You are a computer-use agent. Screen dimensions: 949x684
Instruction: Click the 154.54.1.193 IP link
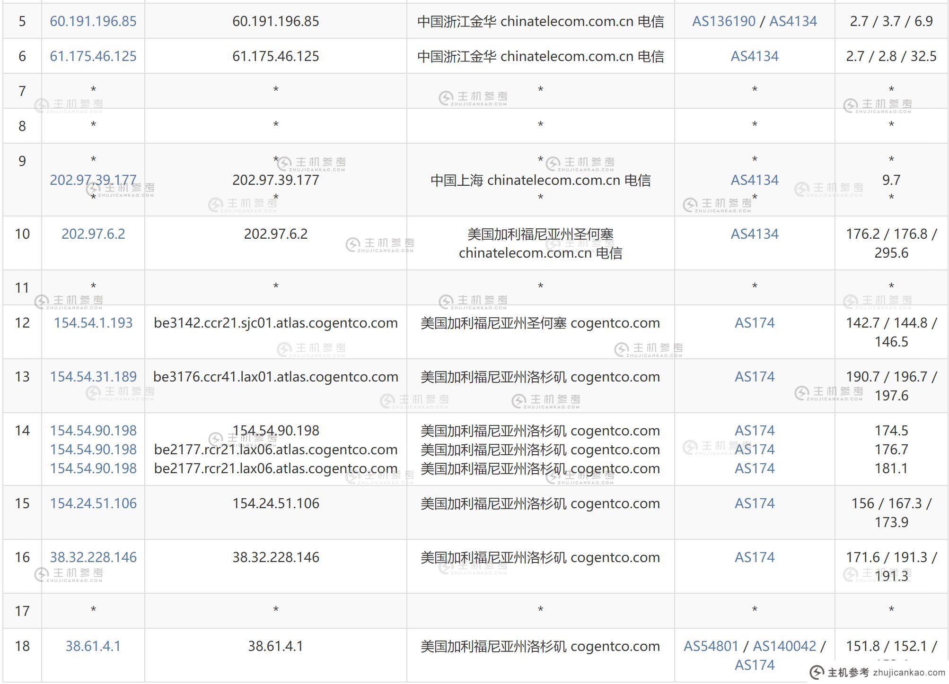point(93,323)
